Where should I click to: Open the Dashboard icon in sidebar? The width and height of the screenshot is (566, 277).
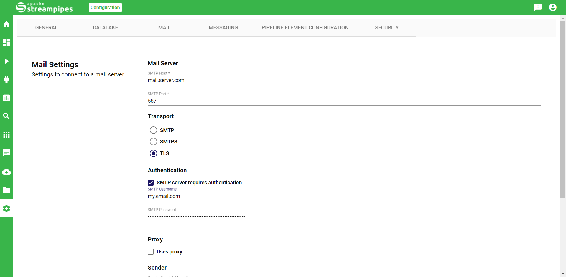click(x=6, y=43)
